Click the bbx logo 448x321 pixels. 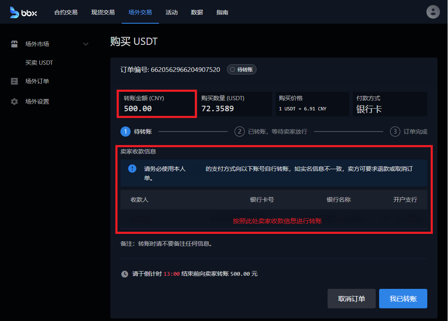pos(23,12)
